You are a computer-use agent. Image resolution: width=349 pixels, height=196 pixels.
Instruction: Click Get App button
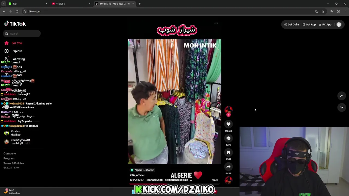click(309, 24)
